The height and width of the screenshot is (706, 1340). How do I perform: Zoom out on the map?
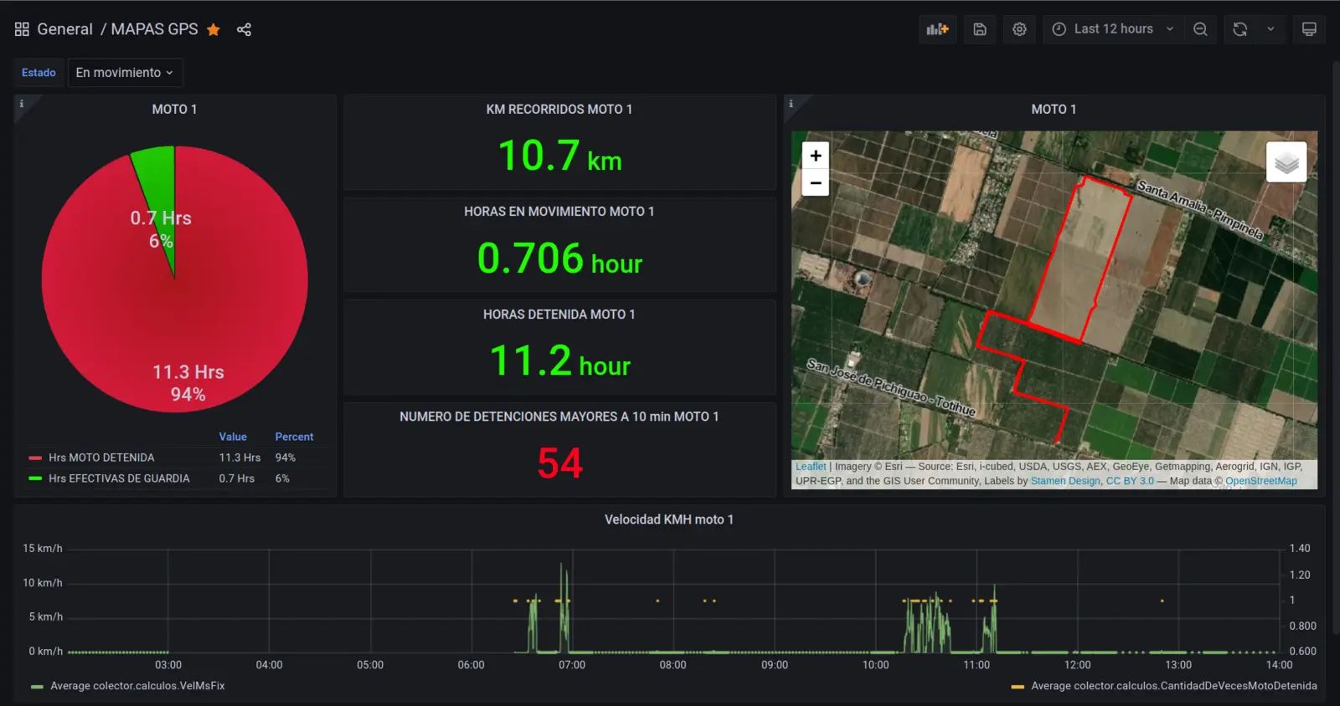pyautogui.click(x=816, y=182)
